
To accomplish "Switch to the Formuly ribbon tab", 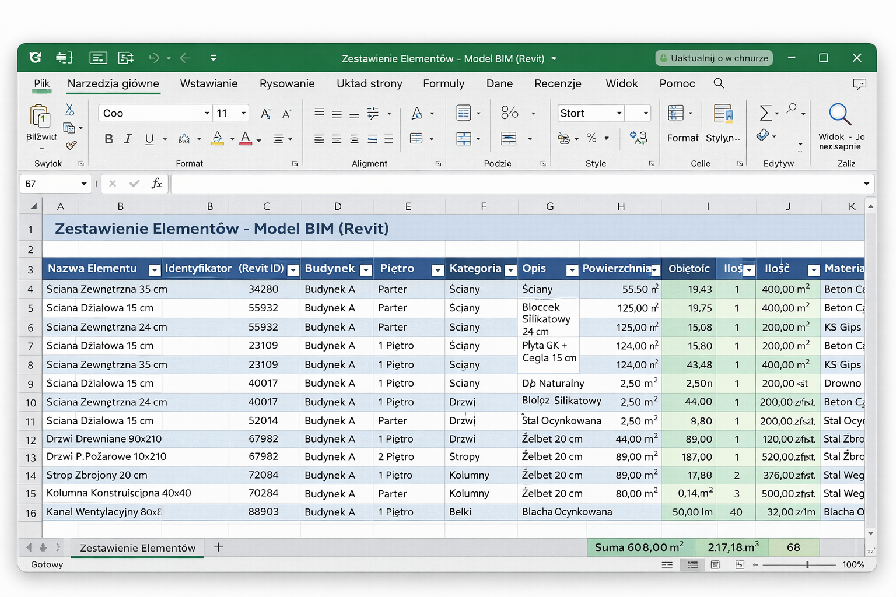I will (443, 83).
